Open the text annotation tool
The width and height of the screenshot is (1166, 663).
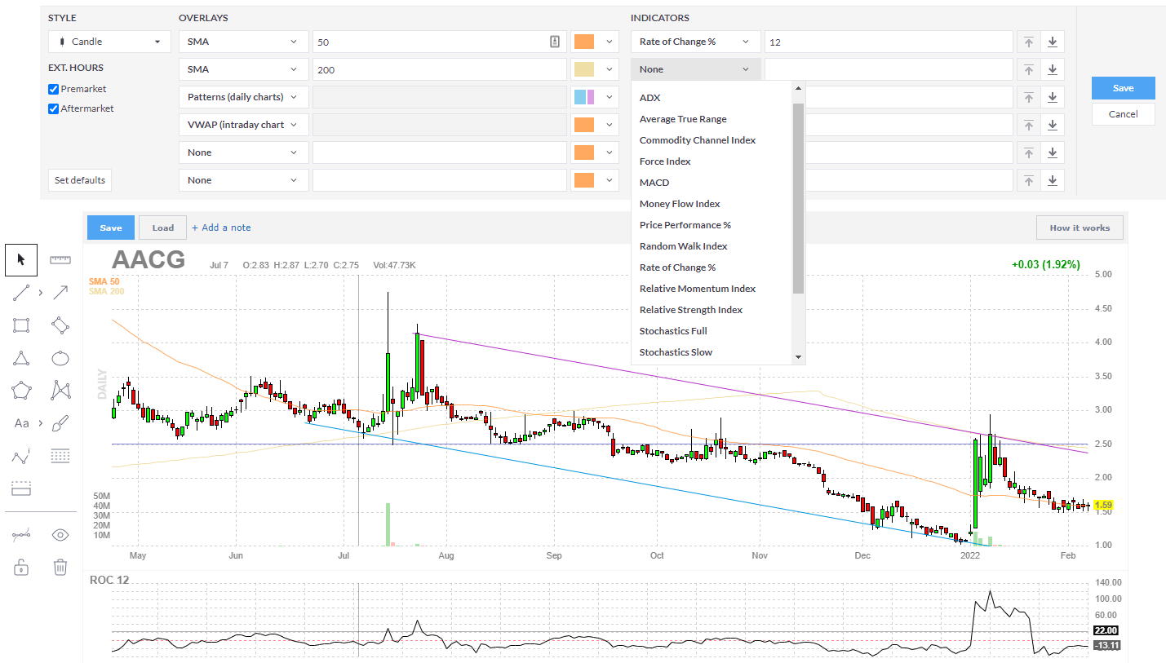coord(20,422)
